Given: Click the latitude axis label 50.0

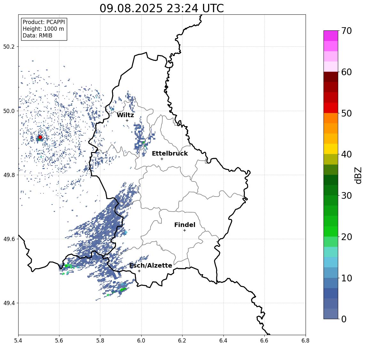Looking at the screenshot, I should coord(9,111).
